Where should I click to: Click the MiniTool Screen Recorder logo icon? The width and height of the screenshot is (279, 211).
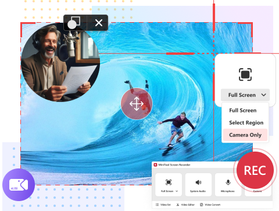155,165
